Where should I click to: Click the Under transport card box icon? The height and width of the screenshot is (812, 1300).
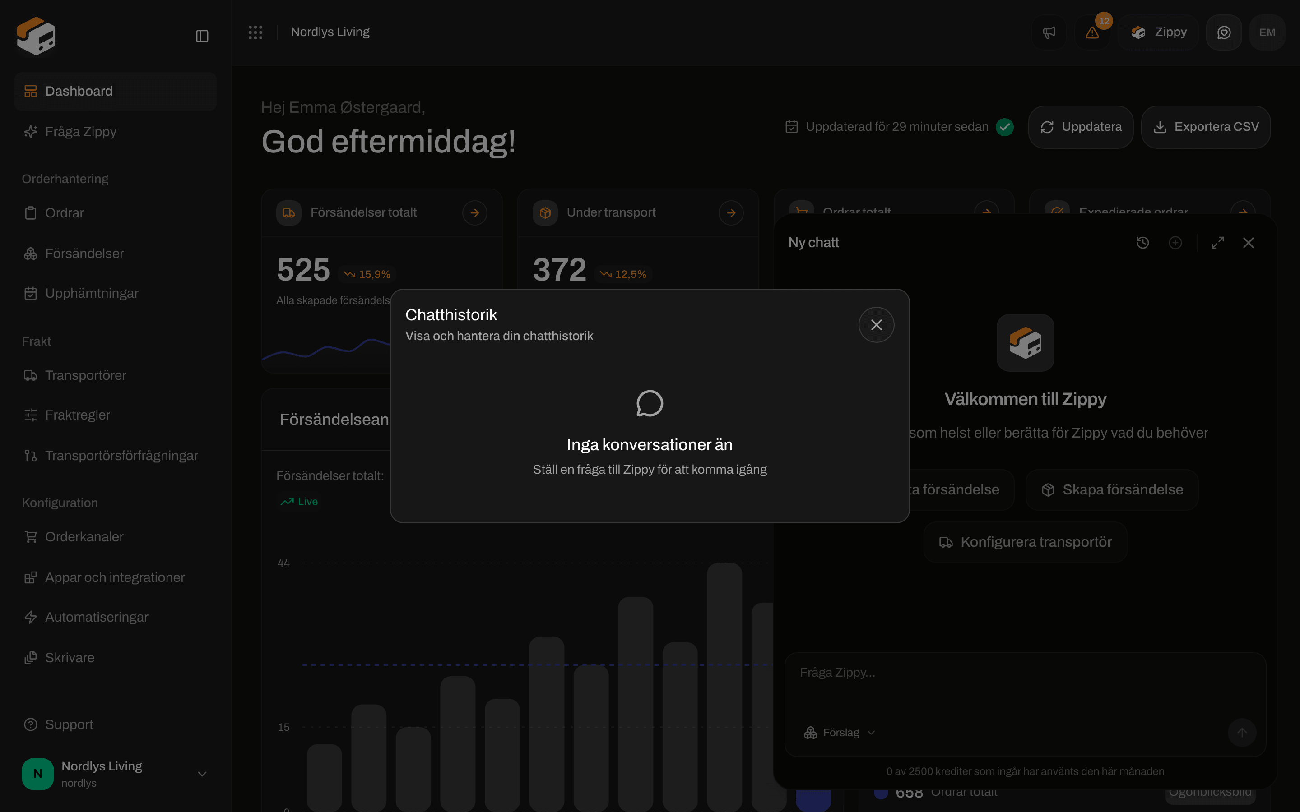coord(545,212)
